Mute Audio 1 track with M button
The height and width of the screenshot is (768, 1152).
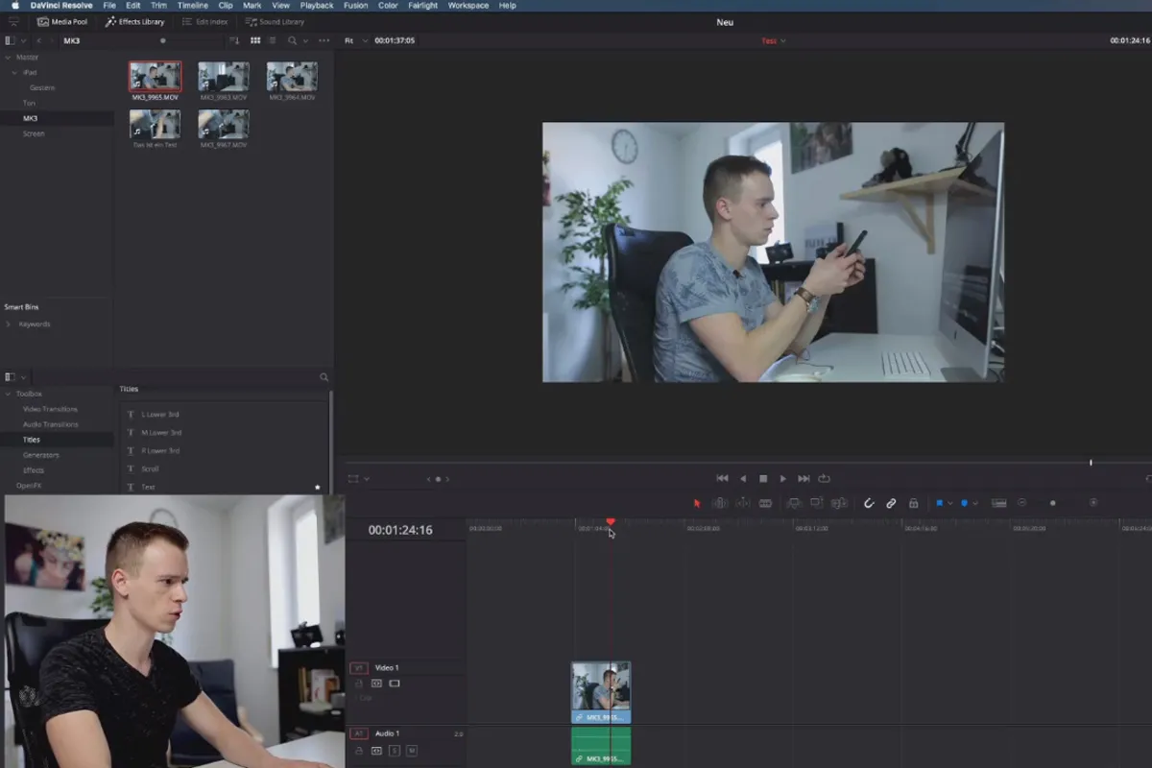tap(412, 751)
